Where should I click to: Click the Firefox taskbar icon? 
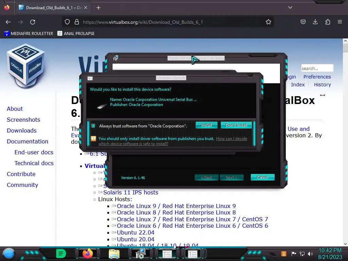(87, 254)
